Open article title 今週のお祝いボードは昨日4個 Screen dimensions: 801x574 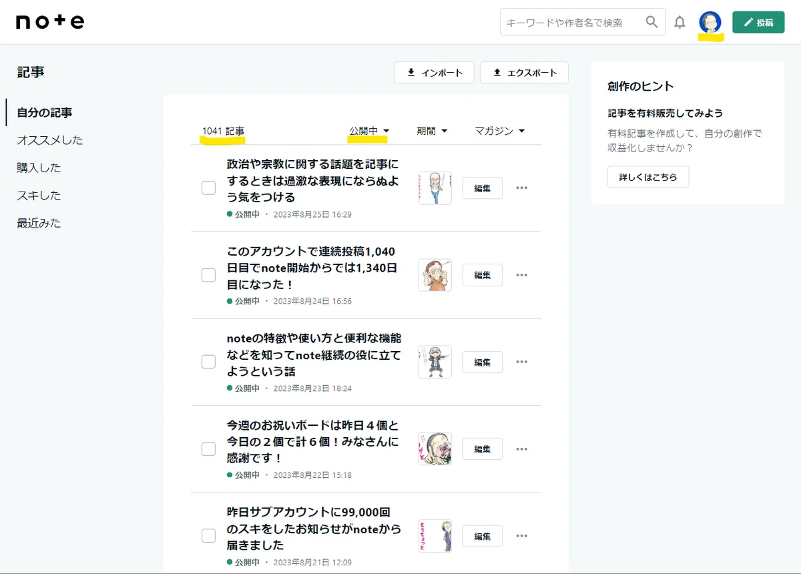pos(313,441)
